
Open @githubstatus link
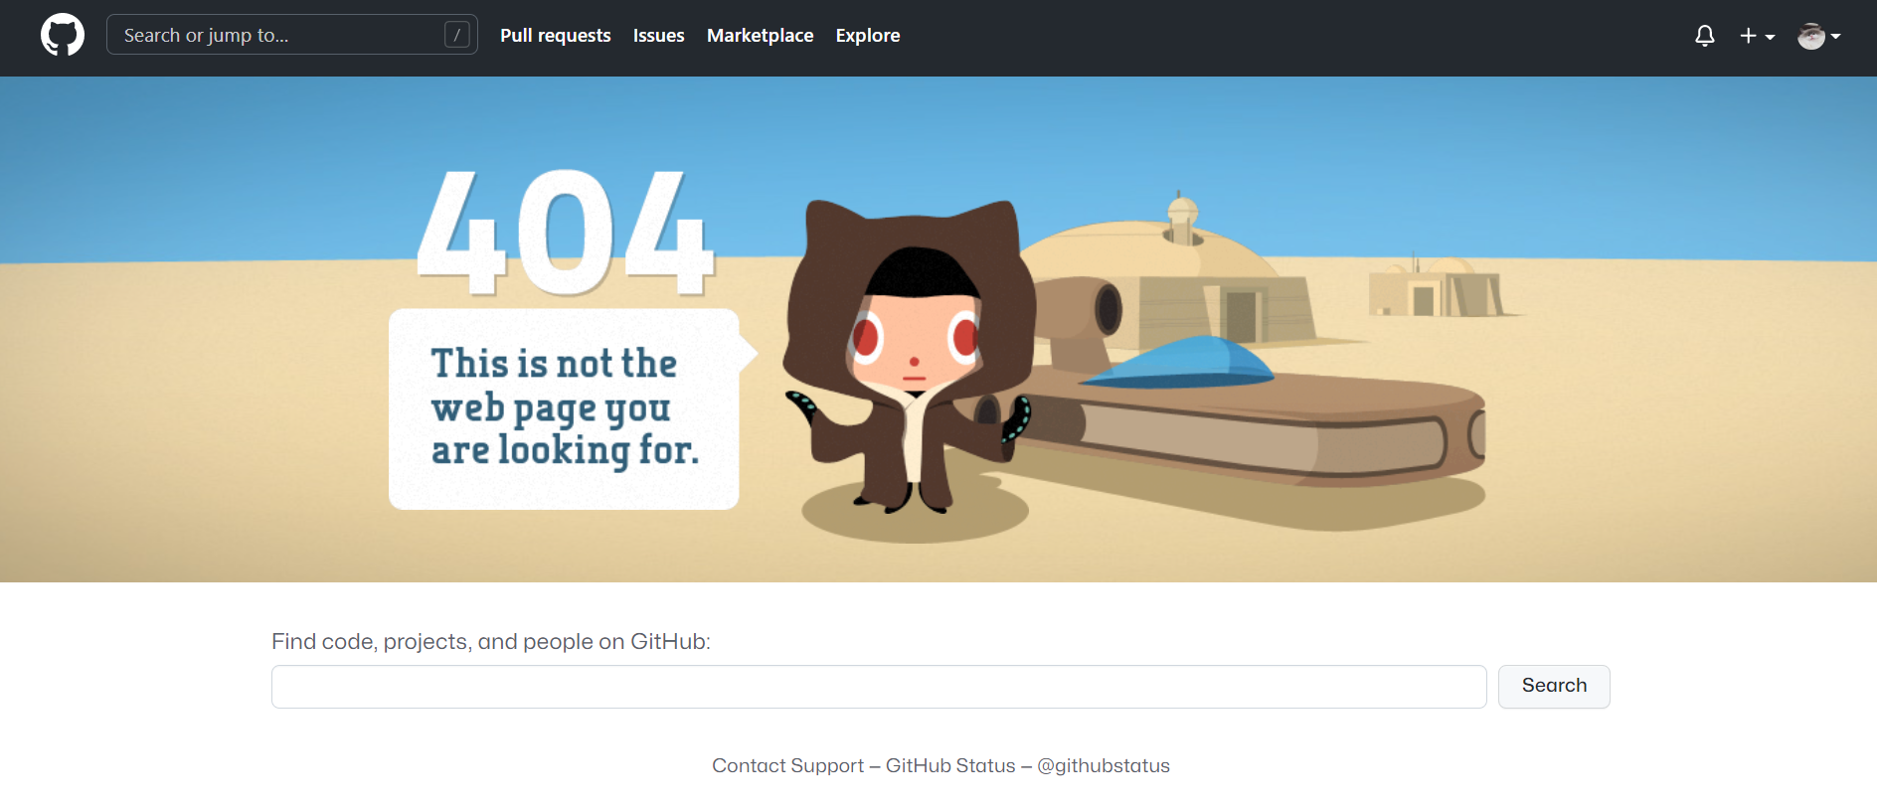click(x=1104, y=765)
